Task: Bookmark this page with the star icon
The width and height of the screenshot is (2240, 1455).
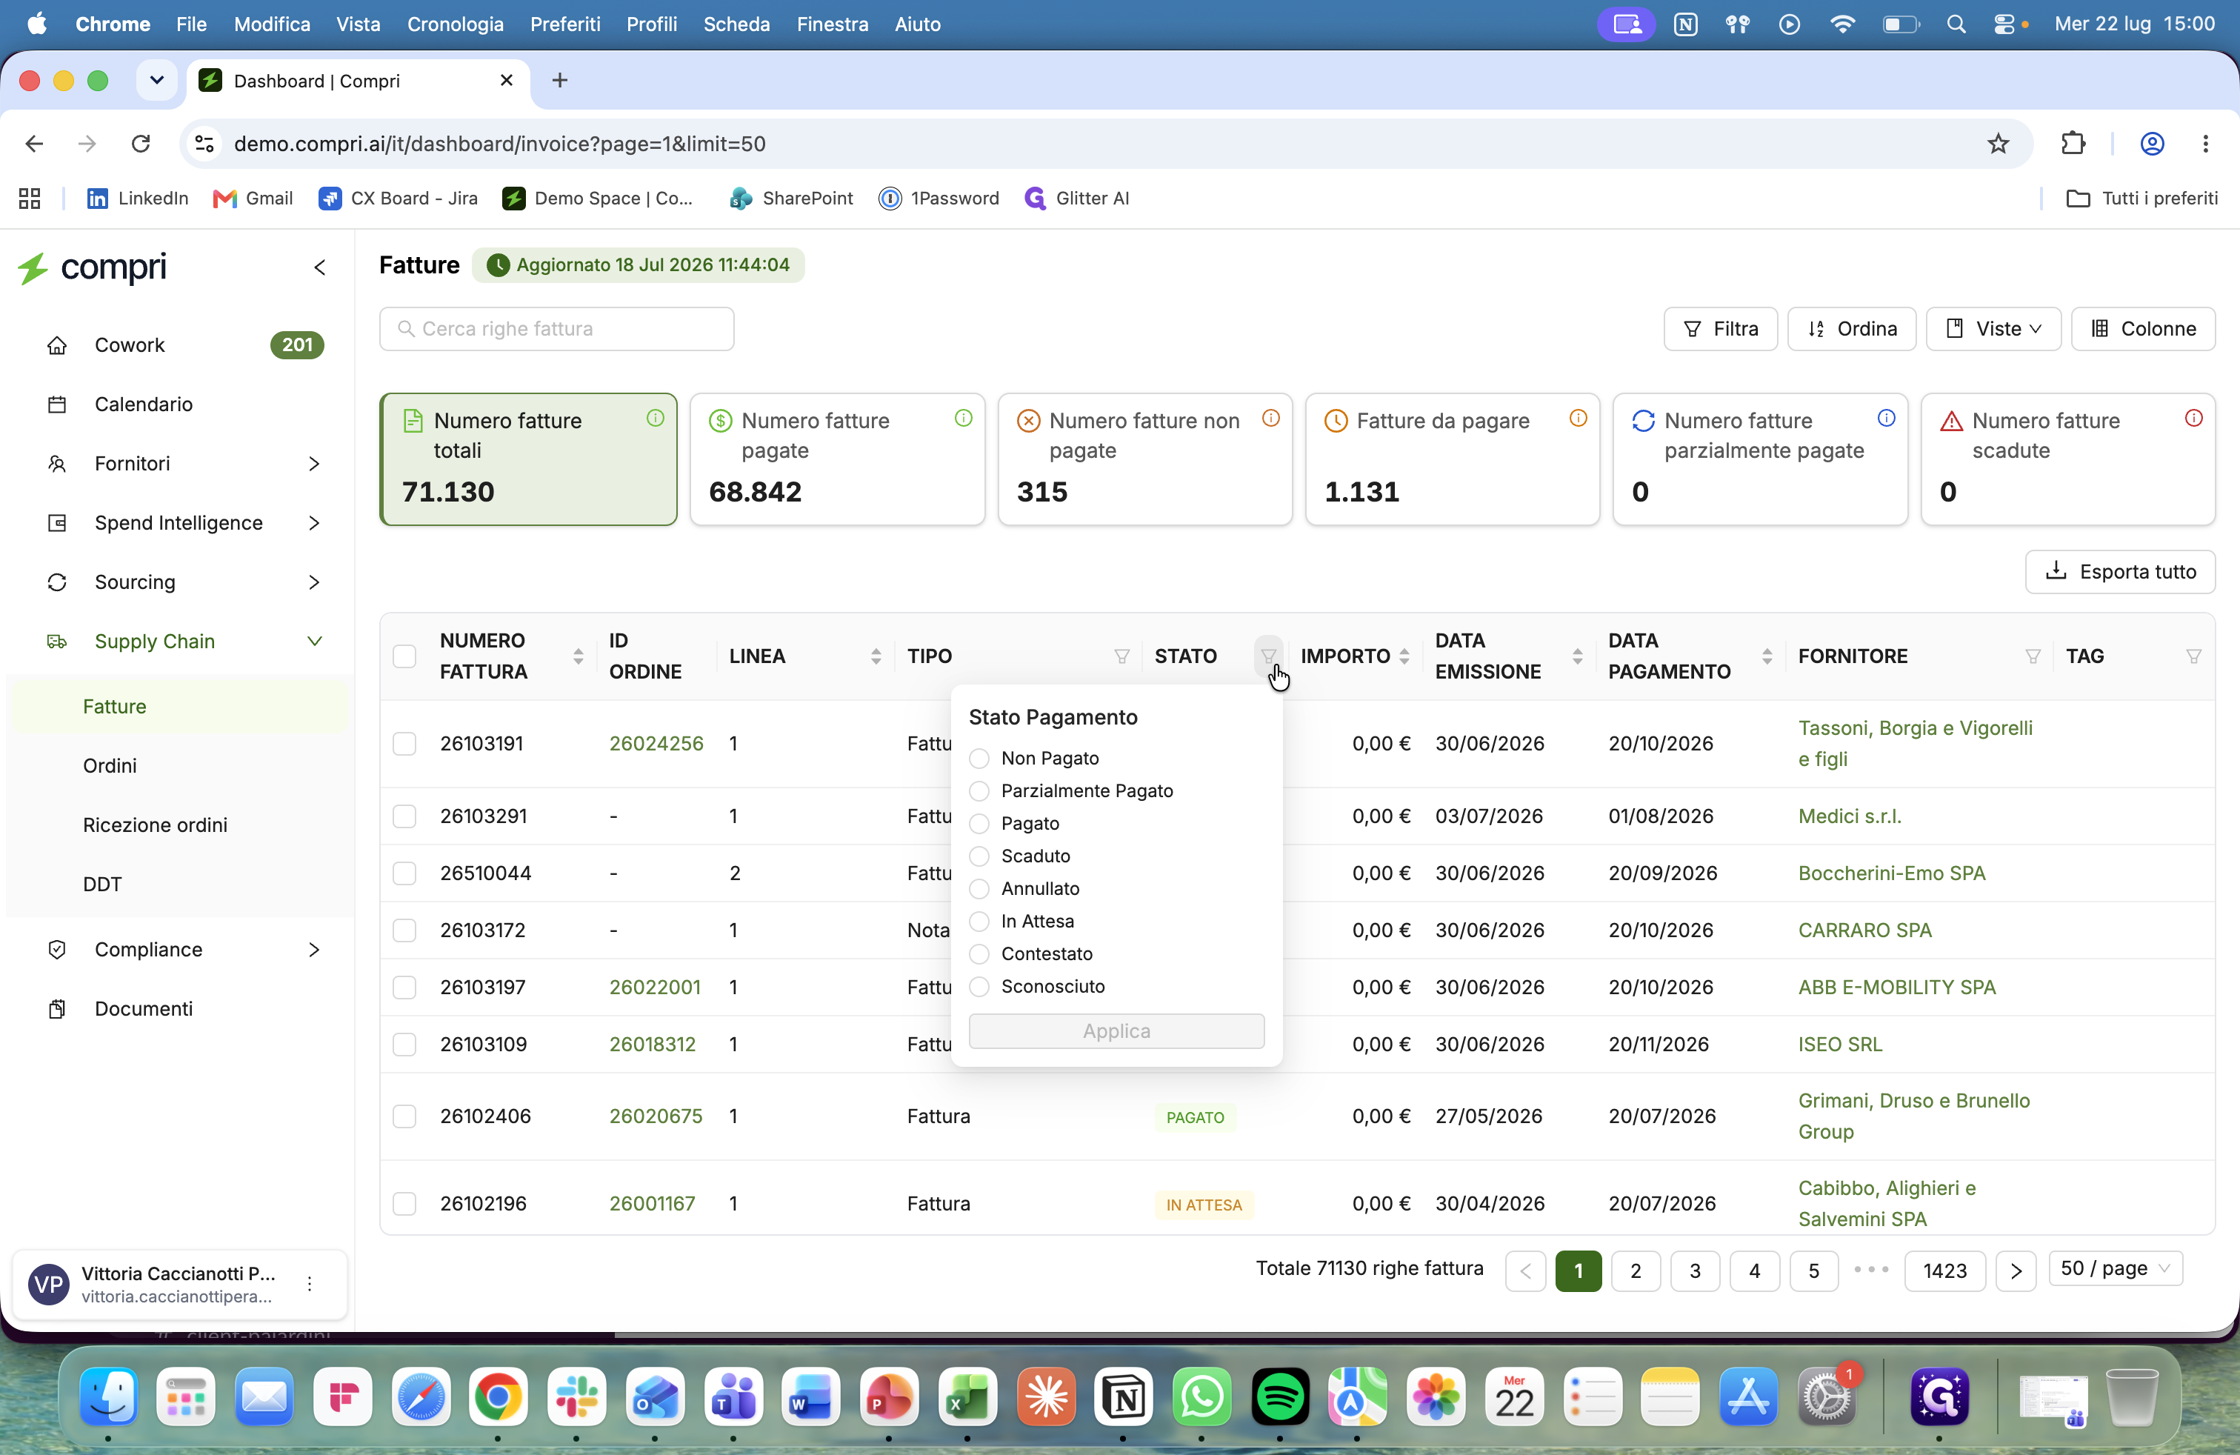Action: [1997, 143]
